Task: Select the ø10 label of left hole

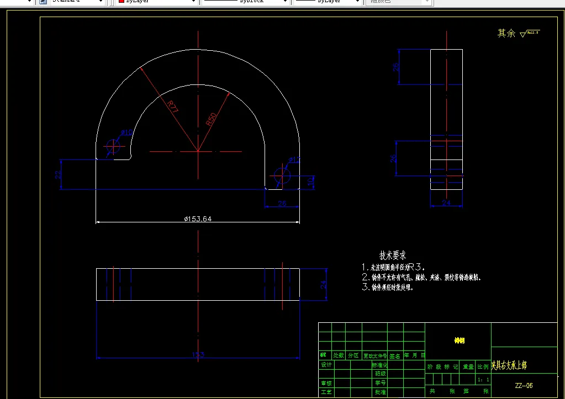Action: 127,133
